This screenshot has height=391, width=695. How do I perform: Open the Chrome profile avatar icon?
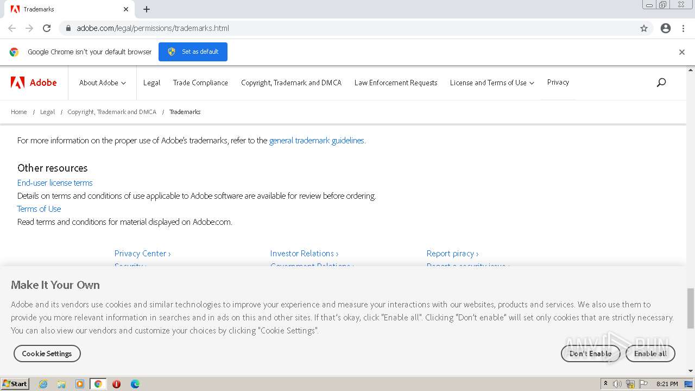(x=666, y=28)
